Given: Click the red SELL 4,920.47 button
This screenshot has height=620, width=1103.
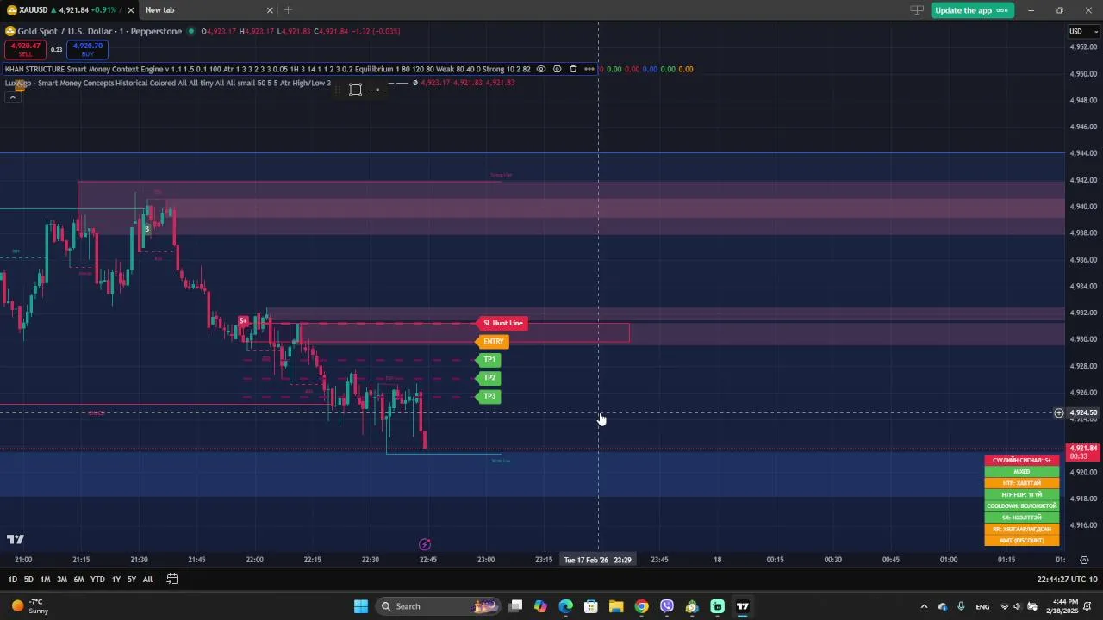Looking at the screenshot, I should point(25,49).
